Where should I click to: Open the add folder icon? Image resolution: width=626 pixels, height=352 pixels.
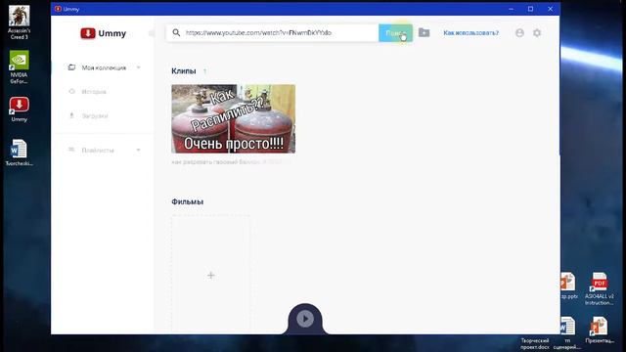pos(424,32)
